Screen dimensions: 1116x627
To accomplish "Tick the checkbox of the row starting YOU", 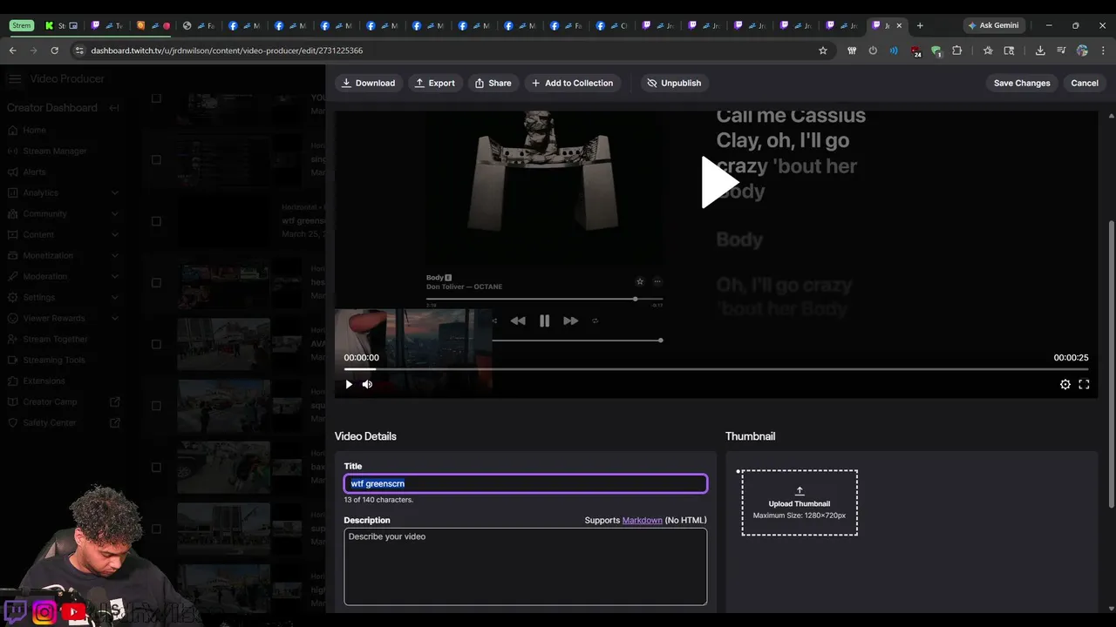I will (x=156, y=98).
